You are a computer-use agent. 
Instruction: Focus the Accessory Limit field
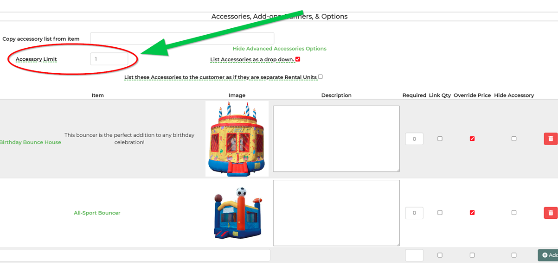tap(109, 59)
